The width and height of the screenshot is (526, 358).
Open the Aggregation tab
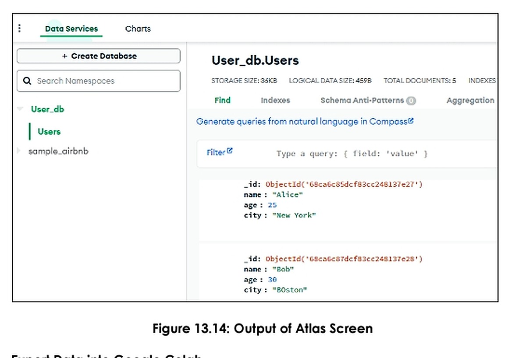click(x=470, y=100)
